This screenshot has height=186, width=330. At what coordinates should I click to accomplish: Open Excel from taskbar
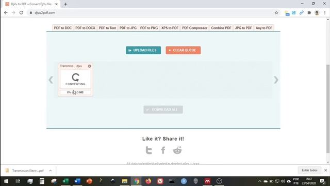pyautogui.click(x=65, y=181)
